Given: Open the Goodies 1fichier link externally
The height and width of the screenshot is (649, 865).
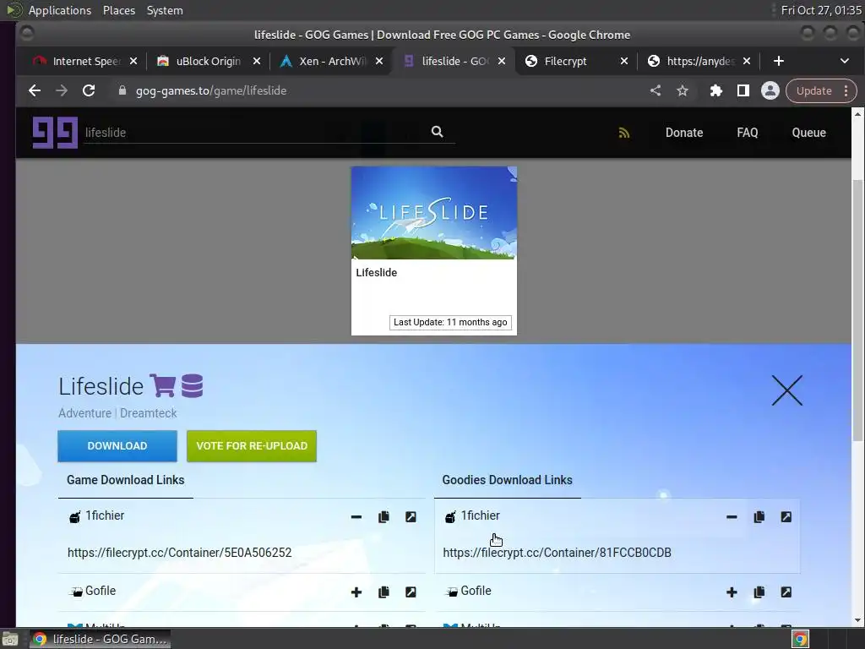Looking at the screenshot, I should tap(786, 516).
